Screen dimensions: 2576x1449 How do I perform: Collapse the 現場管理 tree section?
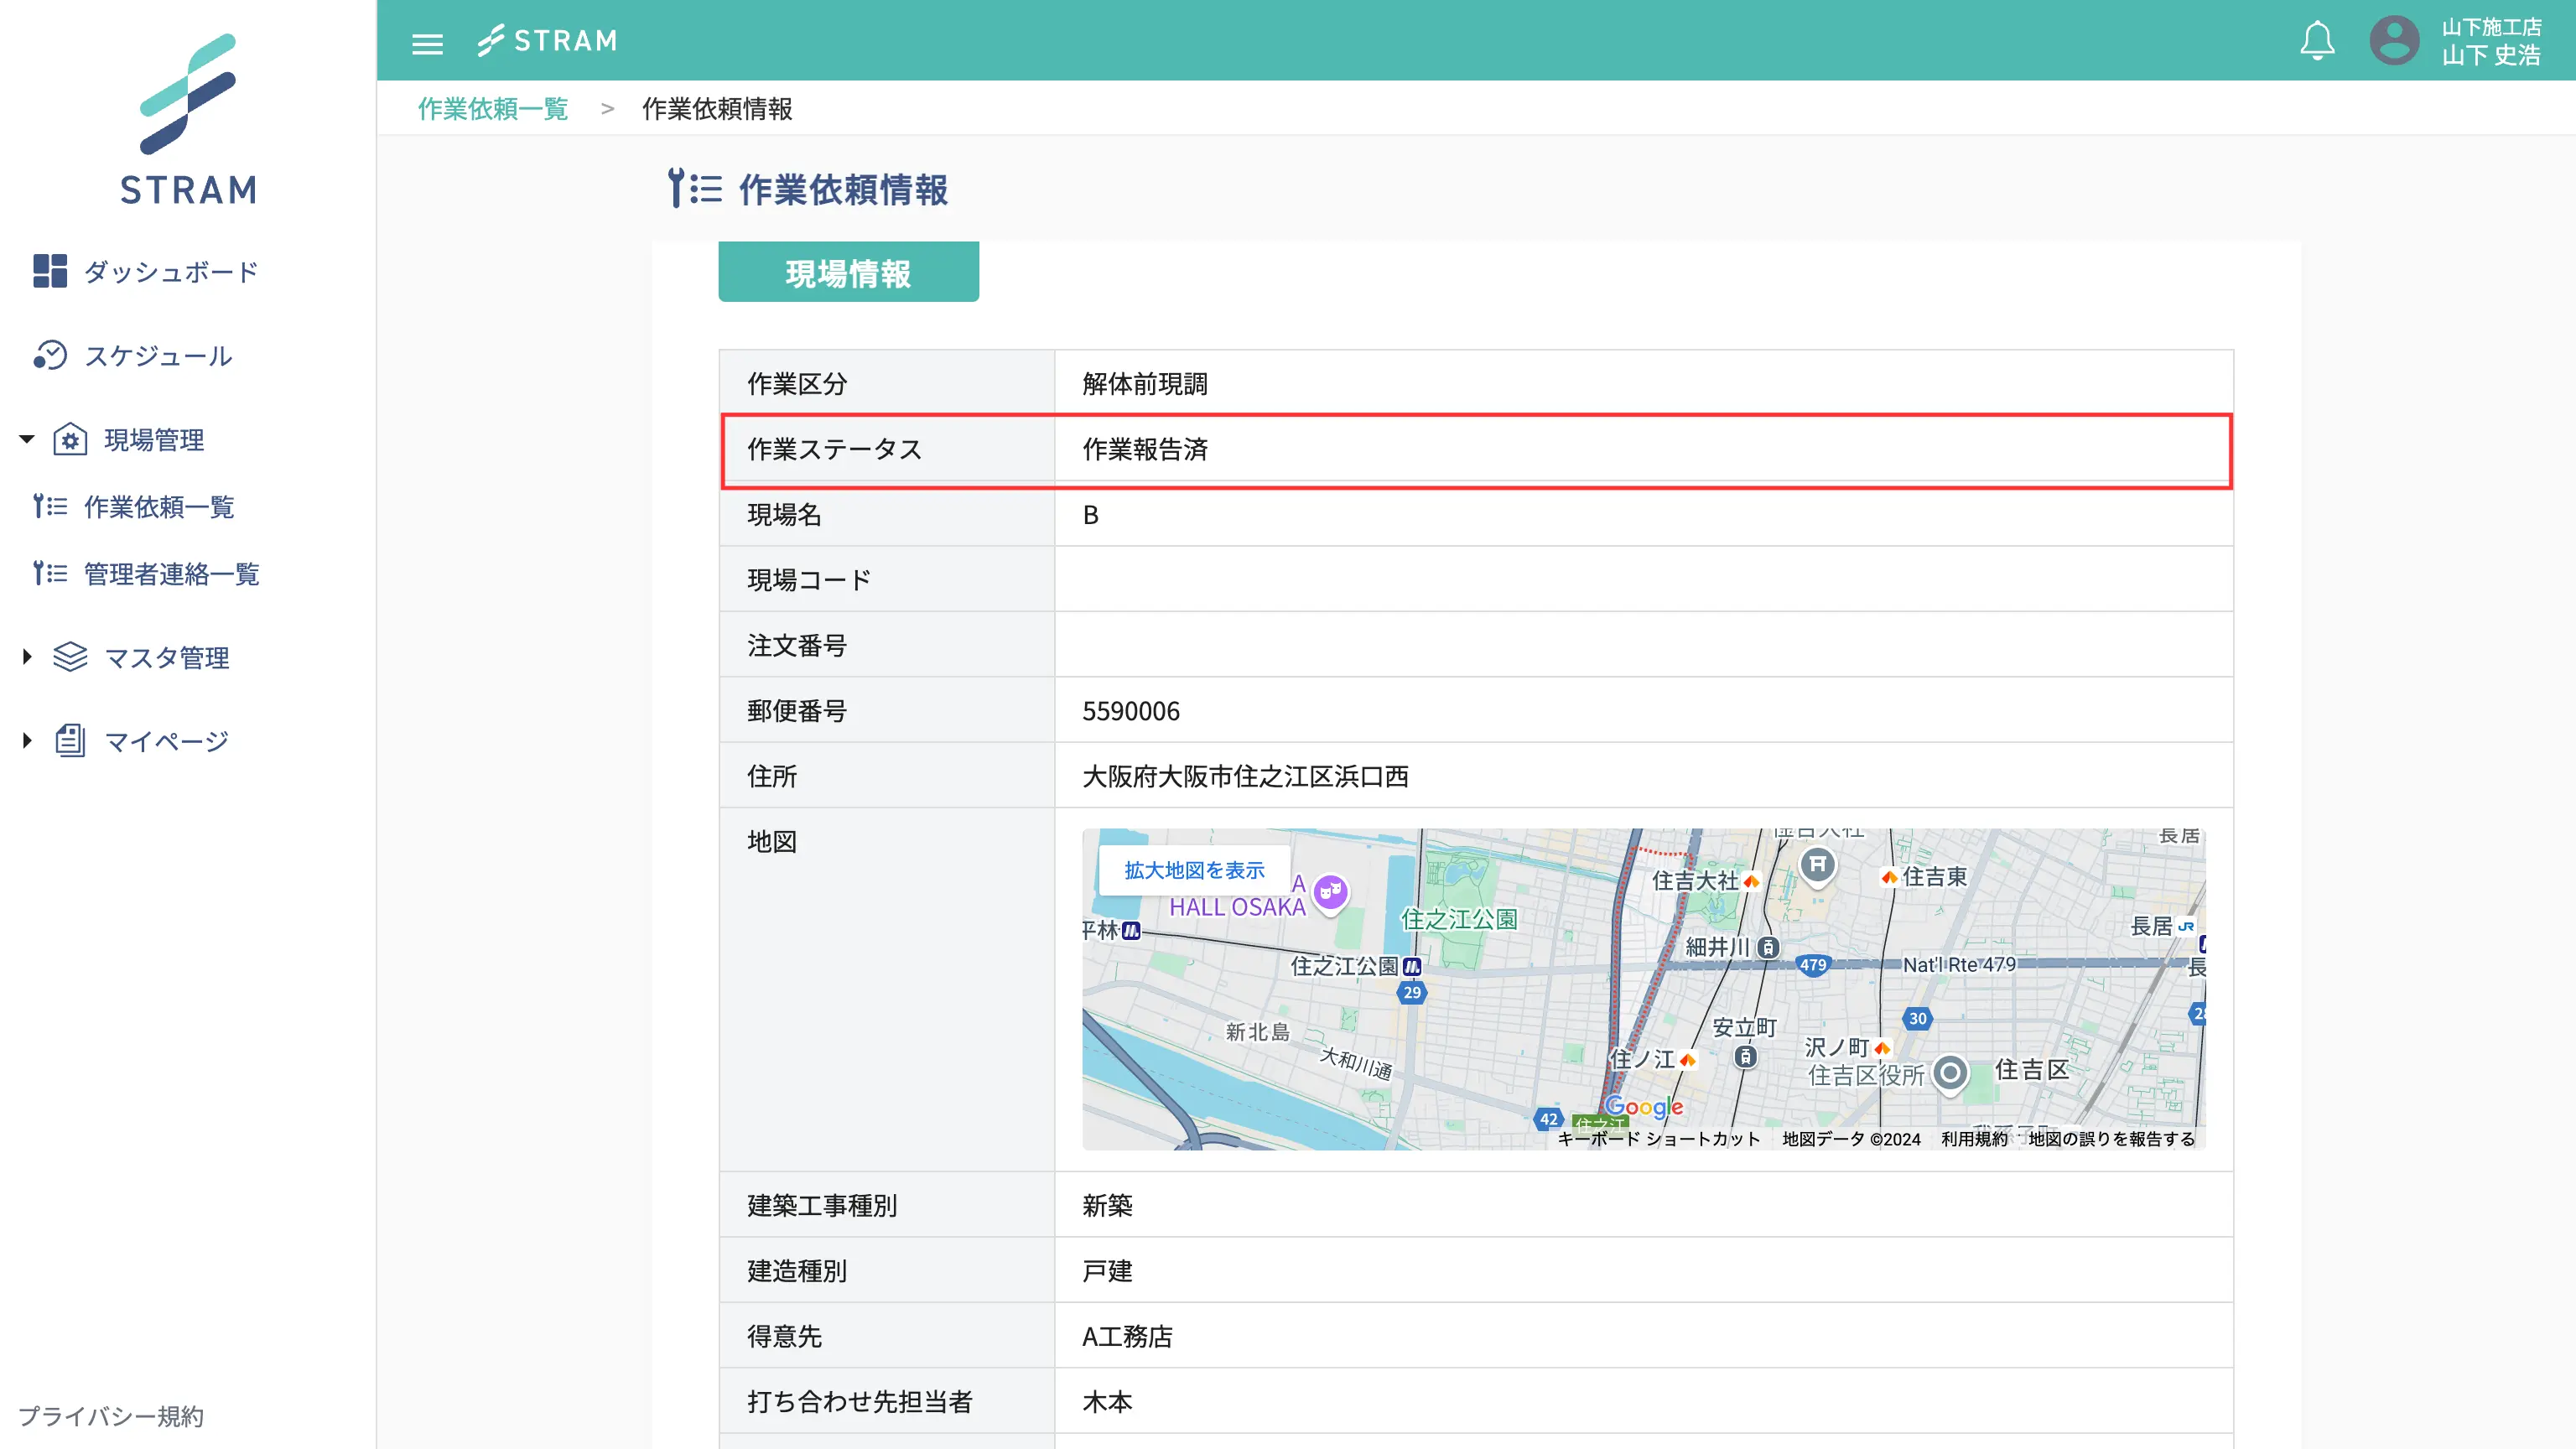pos(27,439)
